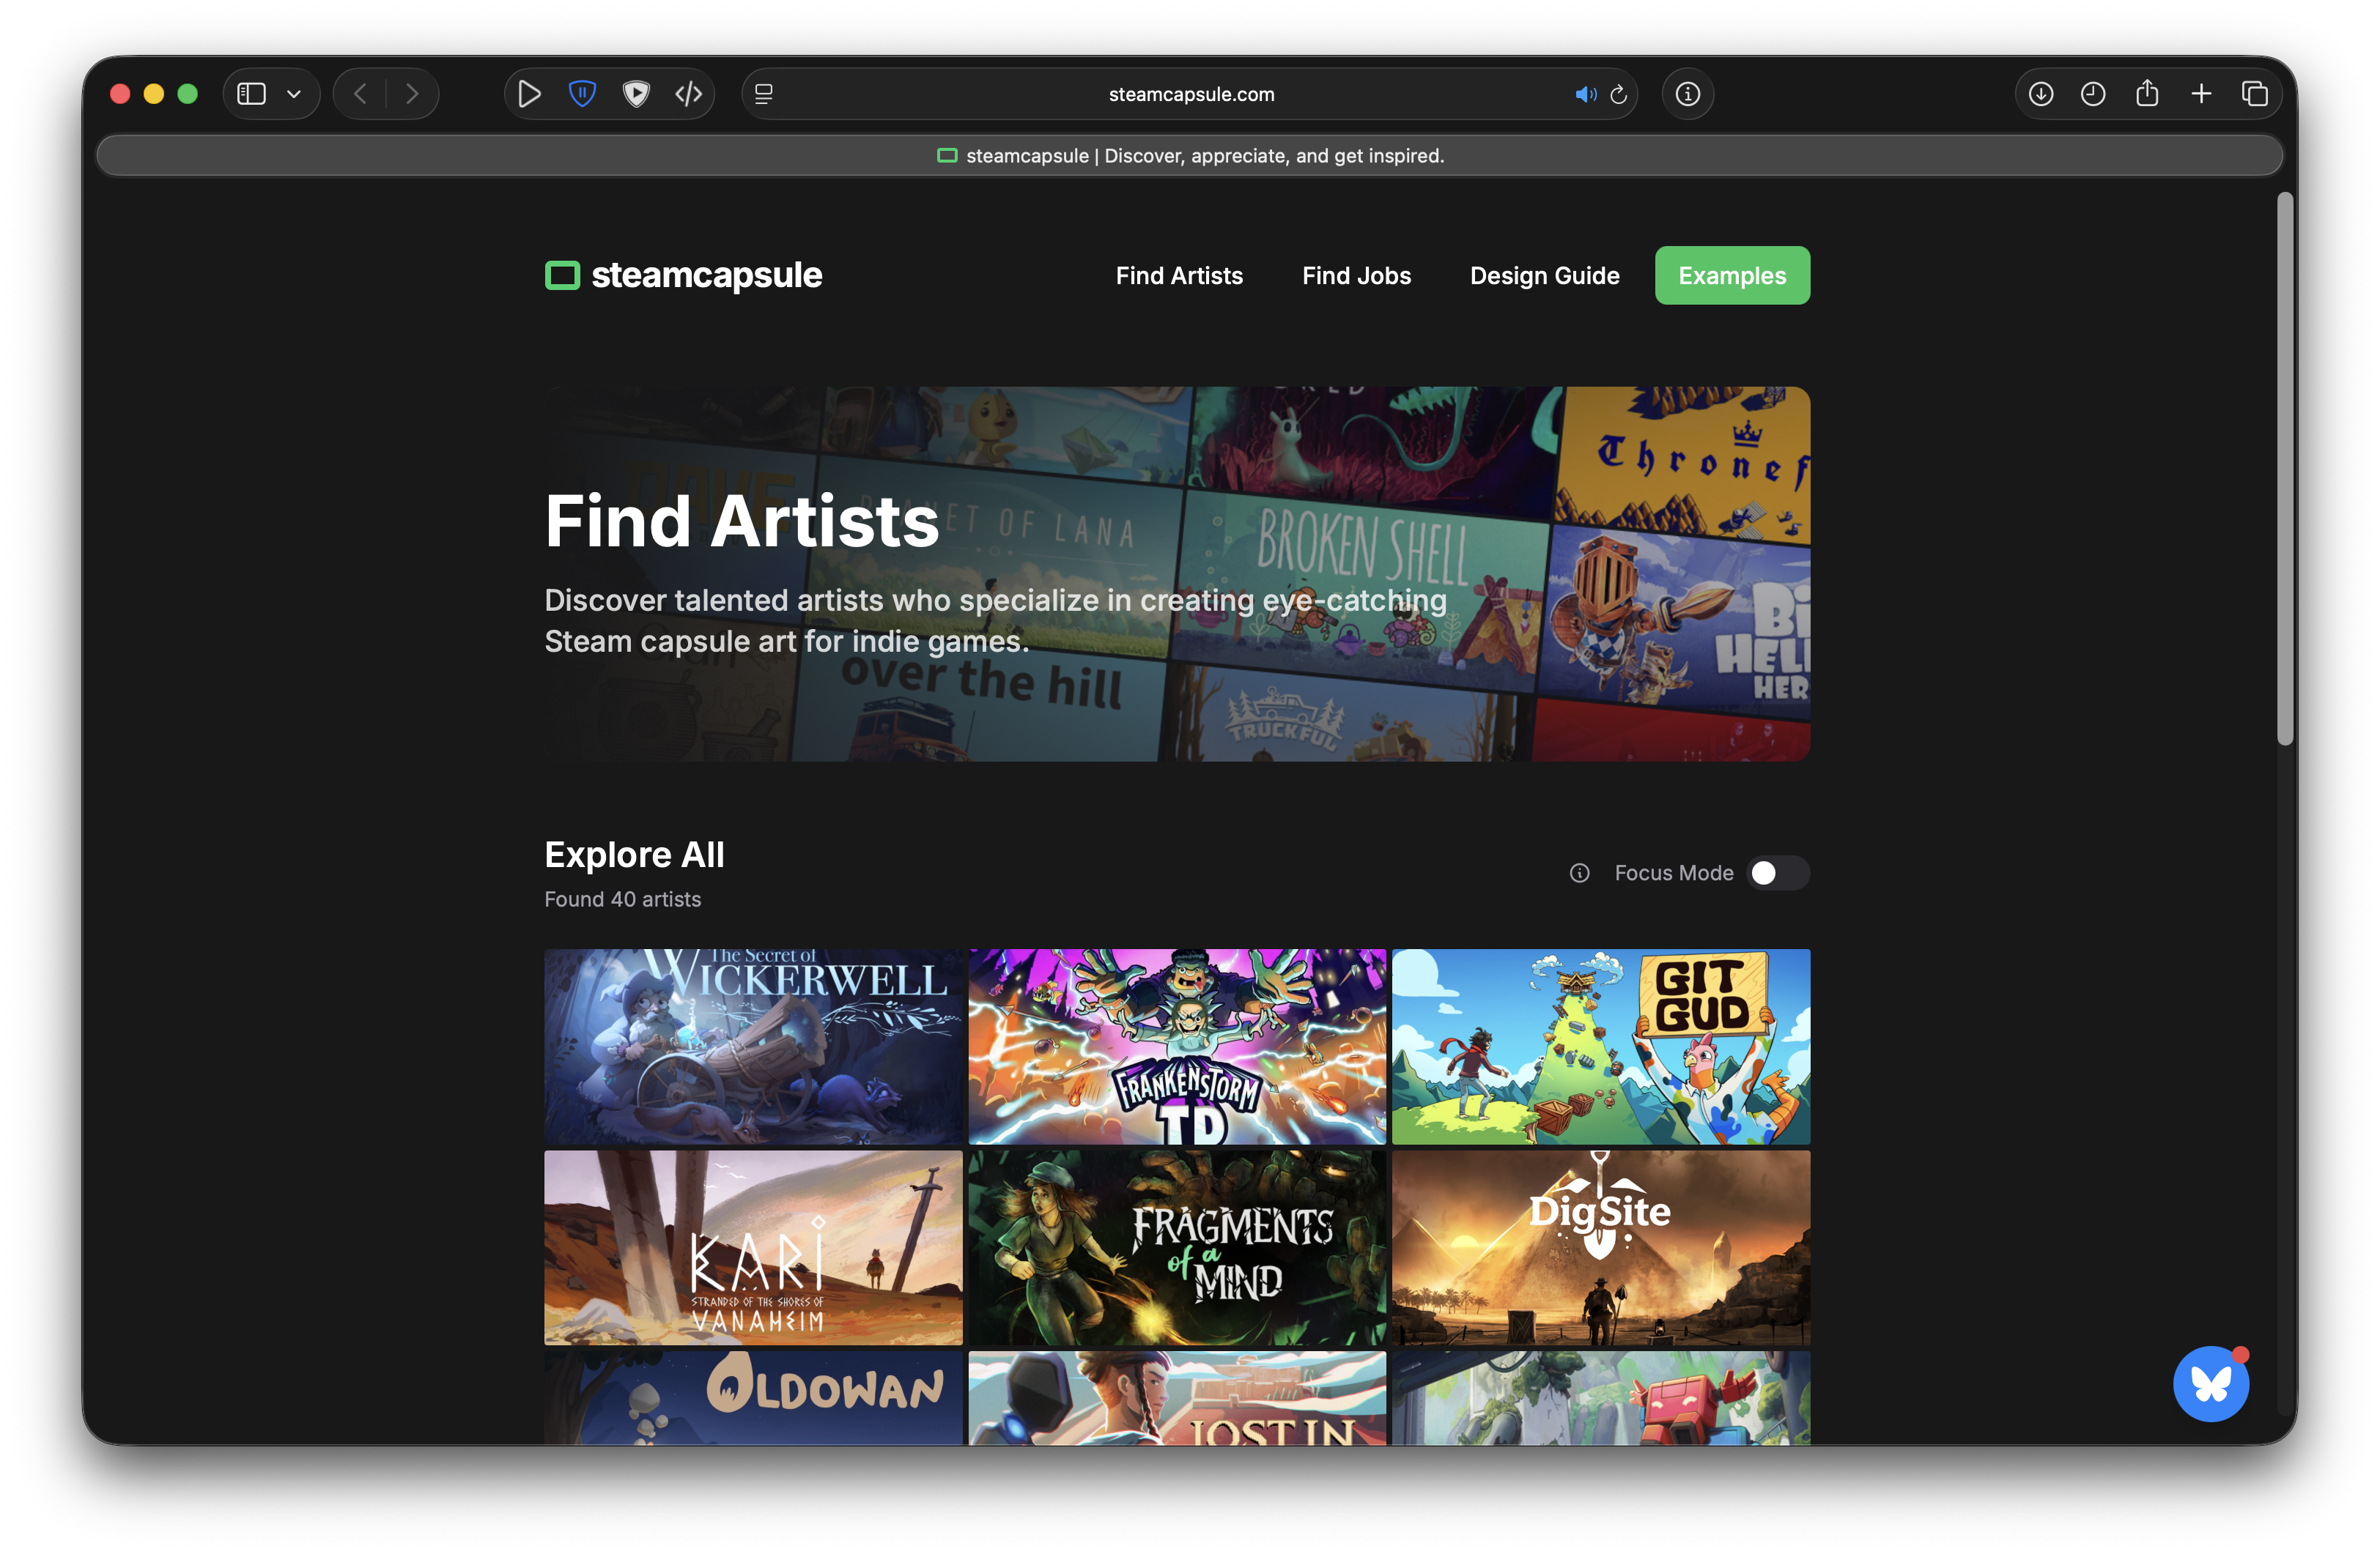The image size is (2380, 1554).
Task: Click the Find Artists hero banner
Action: (1177, 573)
